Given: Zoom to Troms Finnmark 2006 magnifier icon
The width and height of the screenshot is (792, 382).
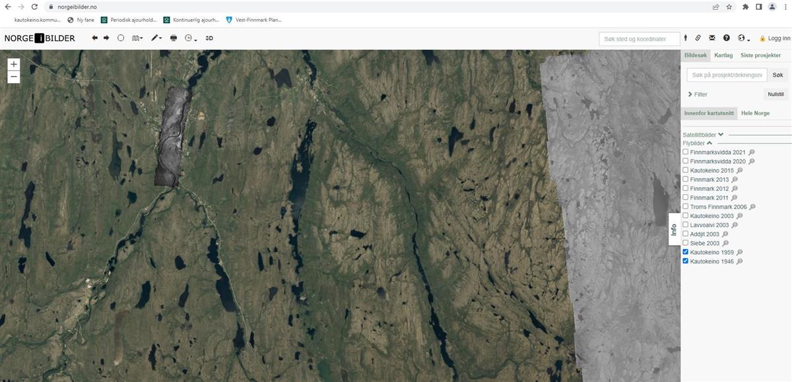Looking at the screenshot, I should click(x=752, y=207).
